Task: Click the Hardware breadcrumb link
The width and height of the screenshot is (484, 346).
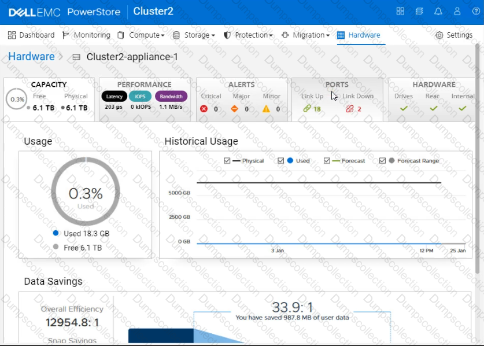Action: click(x=31, y=57)
